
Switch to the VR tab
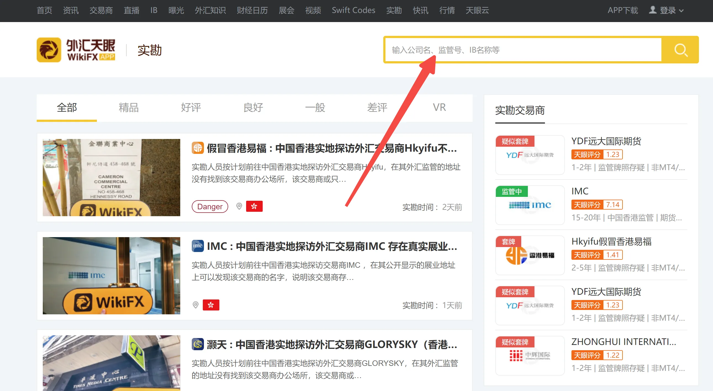439,108
